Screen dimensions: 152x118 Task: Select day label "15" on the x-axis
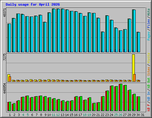(71, 115)
